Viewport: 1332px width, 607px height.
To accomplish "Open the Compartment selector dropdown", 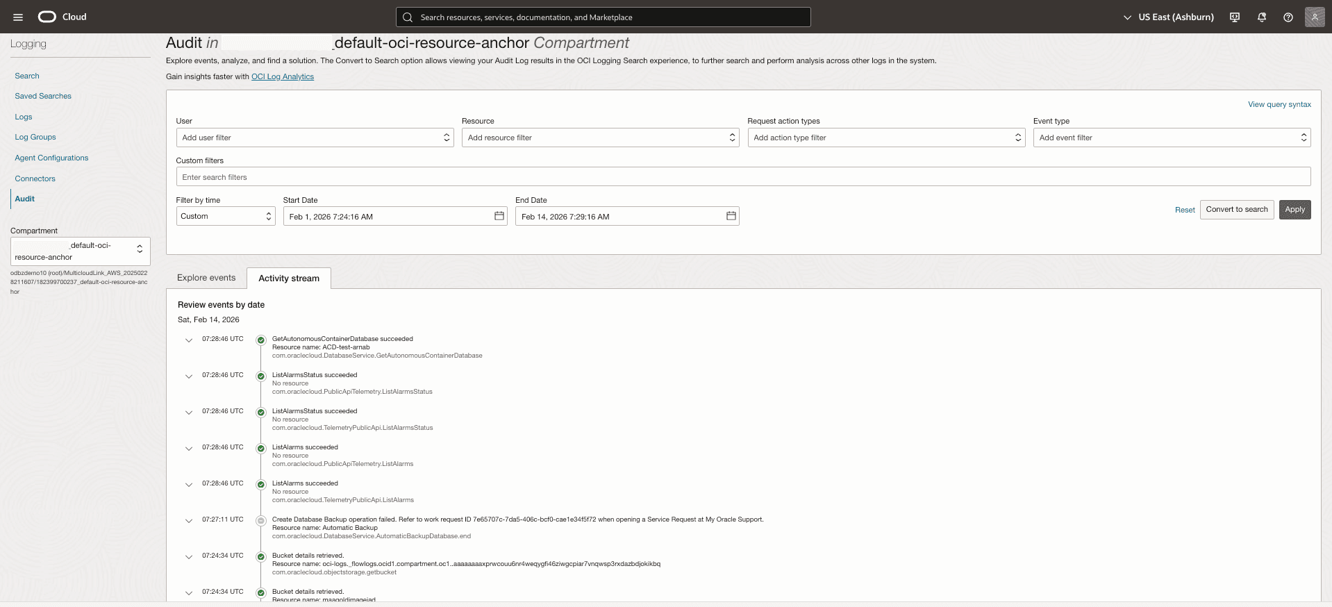I will [x=81, y=251].
